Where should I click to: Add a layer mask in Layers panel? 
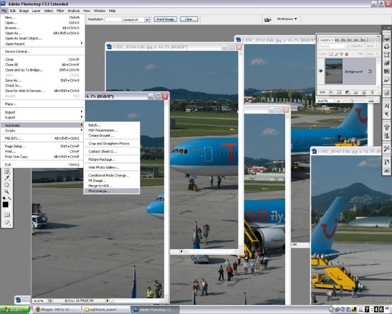[x=339, y=92]
